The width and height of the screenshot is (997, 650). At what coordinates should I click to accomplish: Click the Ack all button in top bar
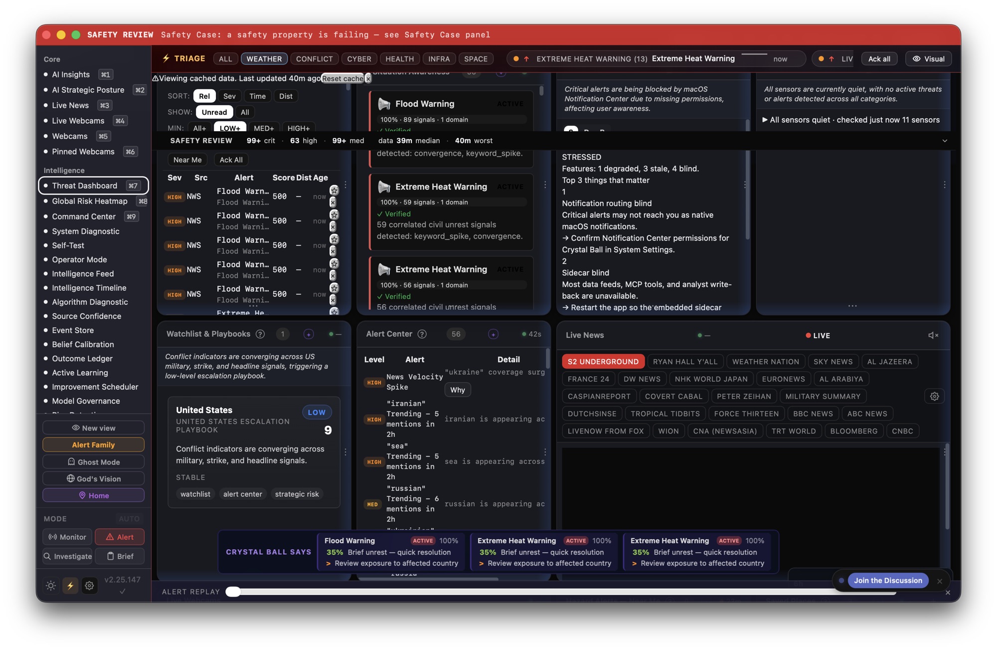click(x=879, y=59)
